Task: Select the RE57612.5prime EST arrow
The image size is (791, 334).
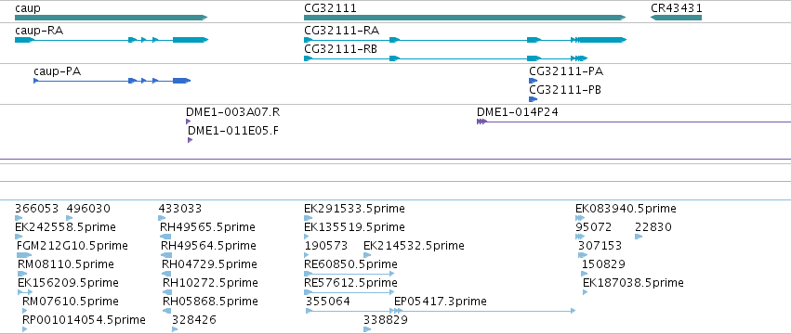Action: (x=349, y=292)
